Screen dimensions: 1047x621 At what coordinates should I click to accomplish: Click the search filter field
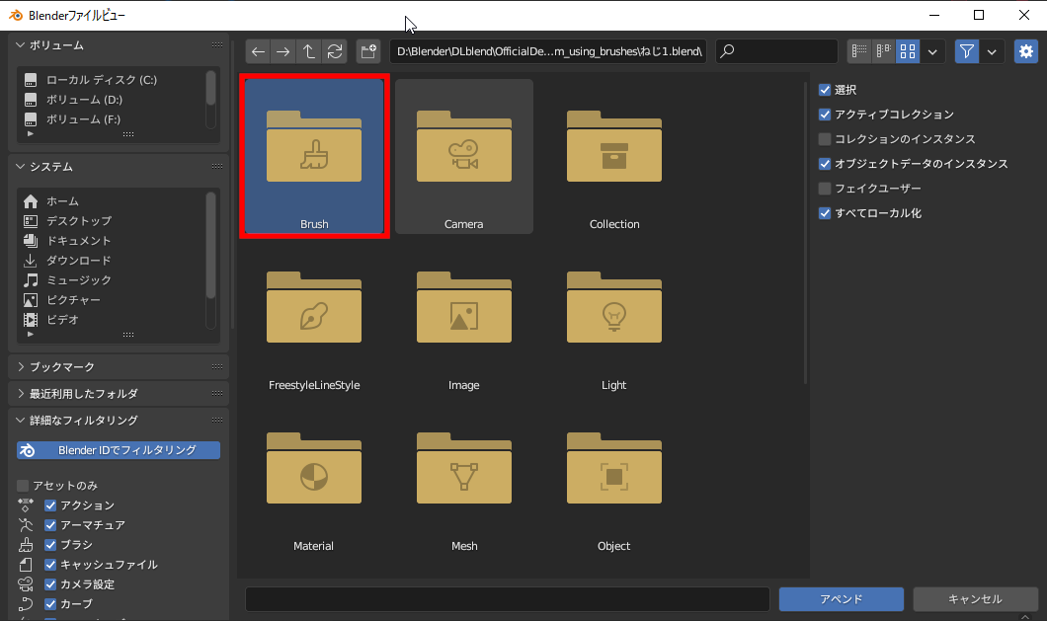(x=776, y=51)
